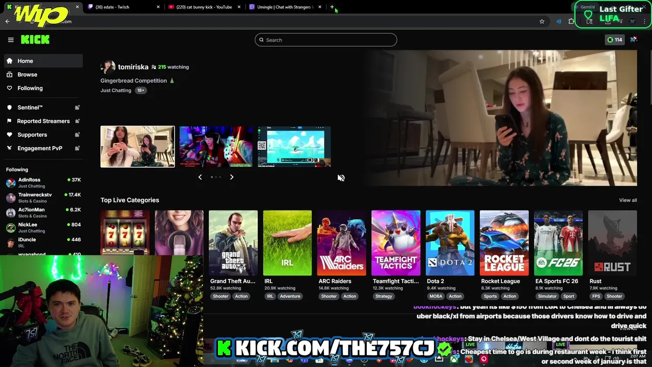Open the hamburger menu beside Kick logo
The width and height of the screenshot is (652, 367).
point(11,40)
